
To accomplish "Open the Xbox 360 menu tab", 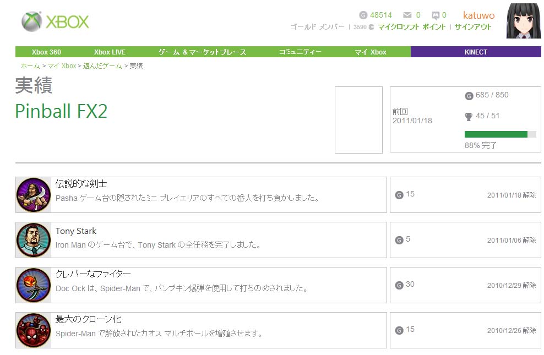I will [x=46, y=52].
